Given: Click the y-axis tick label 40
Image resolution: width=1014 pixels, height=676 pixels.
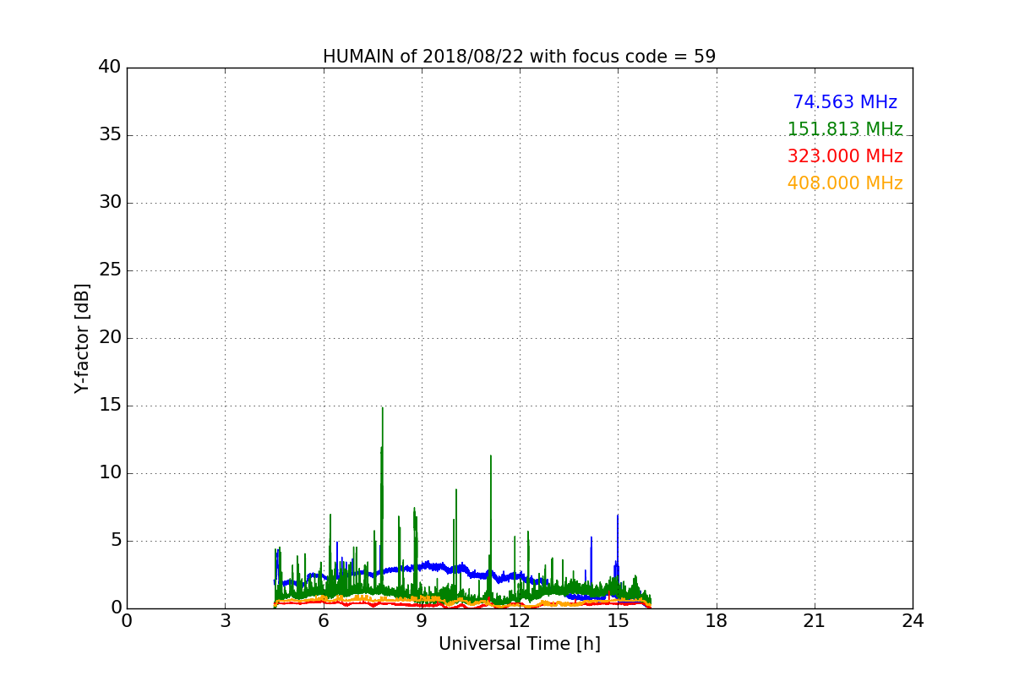Looking at the screenshot, I should pos(110,68).
